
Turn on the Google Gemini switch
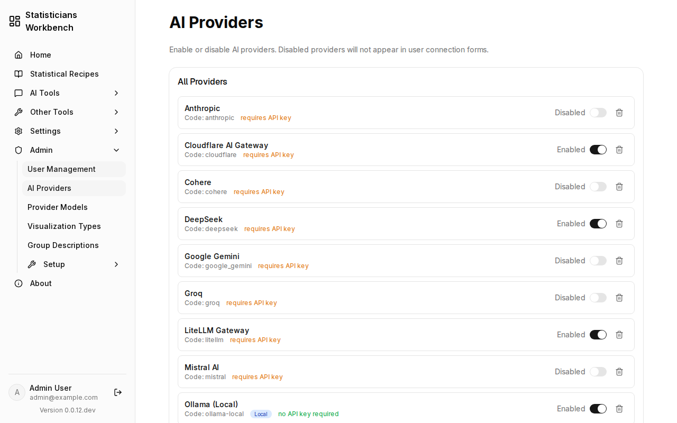point(598,261)
